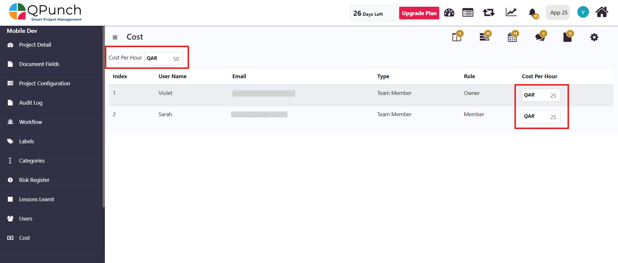Click the Email column header

click(x=239, y=76)
